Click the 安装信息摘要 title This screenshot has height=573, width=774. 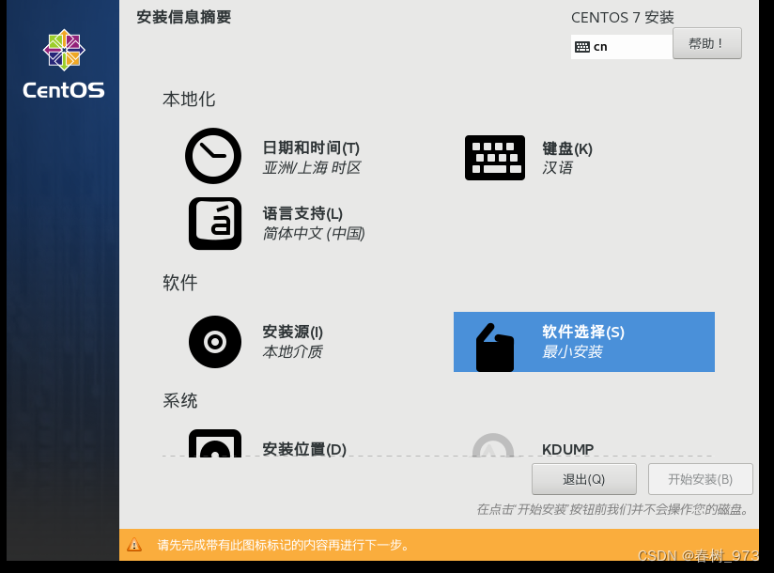point(183,17)
